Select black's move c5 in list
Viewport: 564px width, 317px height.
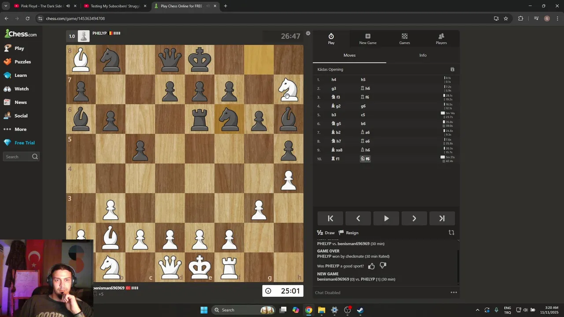[x=363, y=115]
